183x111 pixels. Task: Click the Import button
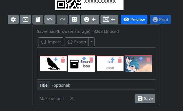click(x=51, y=42)
